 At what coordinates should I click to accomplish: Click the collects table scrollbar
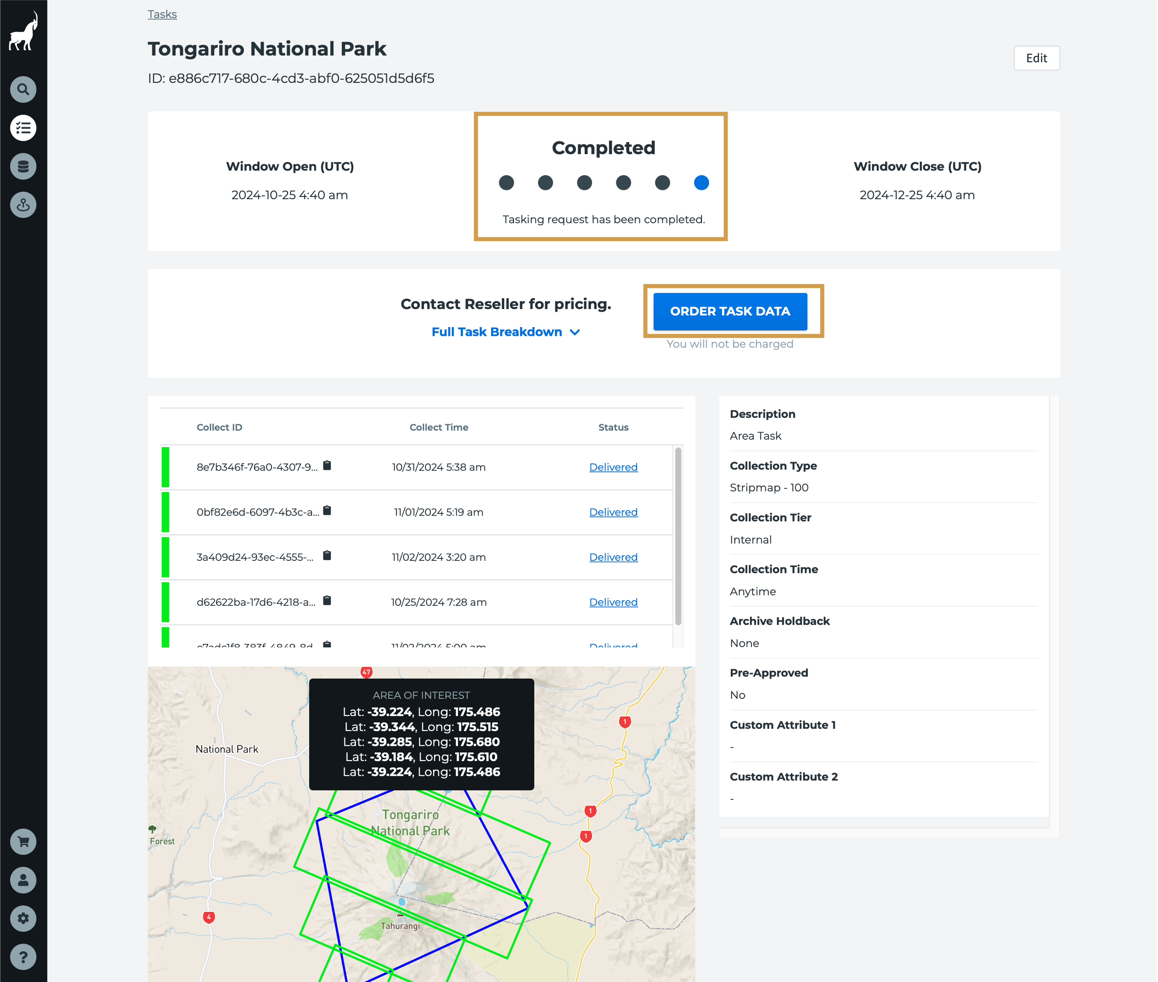679,536
